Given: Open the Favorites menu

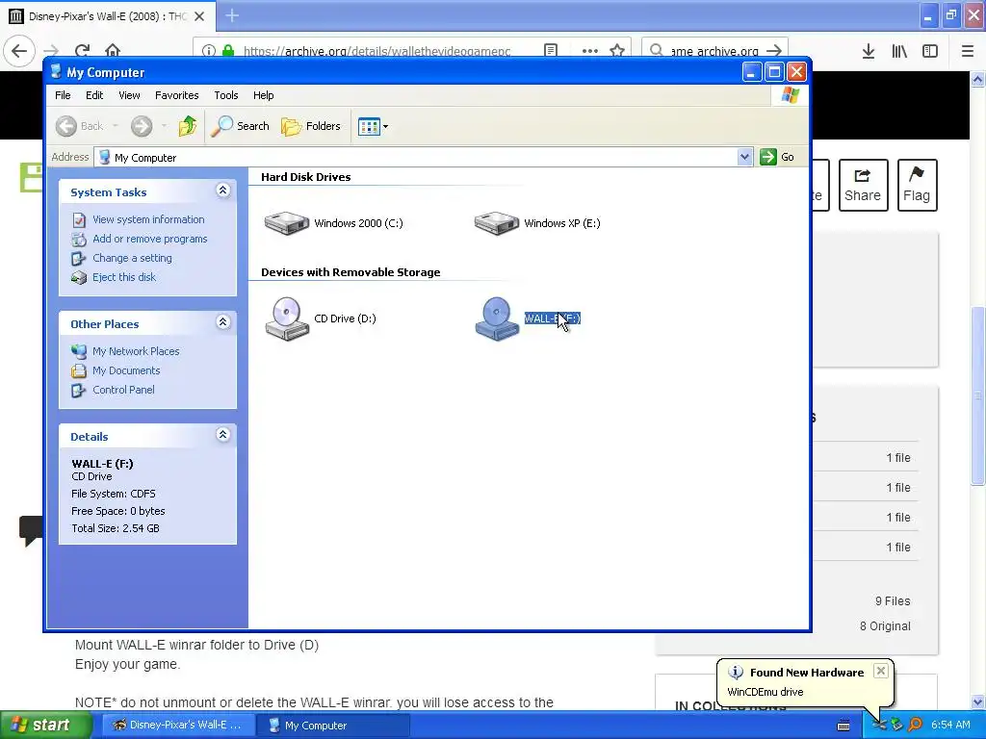Looking at the screenshot, I should 177,95.
